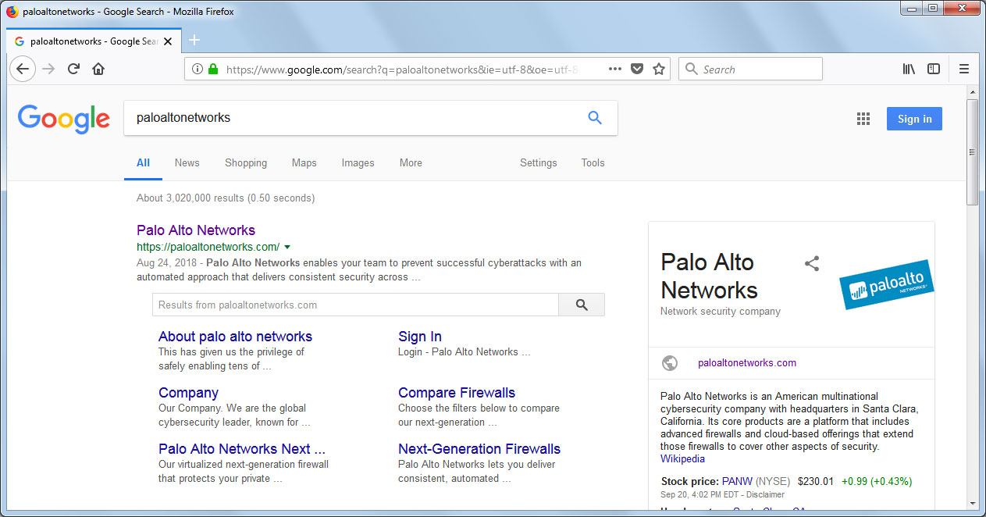Focus the Results from paloaltonetworks.com field
Screen dimensions: 986x517
(355, 305)
